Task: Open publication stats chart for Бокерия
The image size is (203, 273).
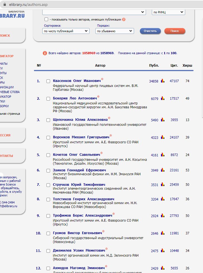Action: point(163,98)
